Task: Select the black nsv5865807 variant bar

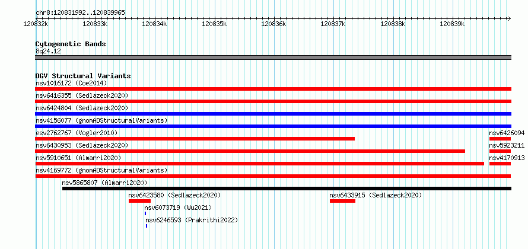Action: (287, 189)
